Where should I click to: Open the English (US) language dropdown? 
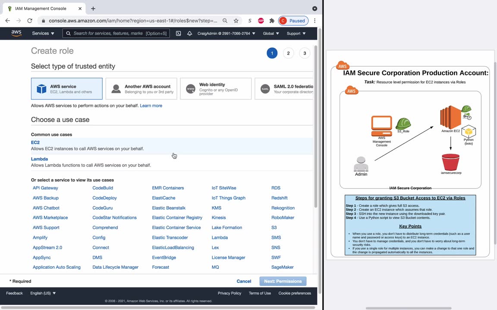pos(43,293)
